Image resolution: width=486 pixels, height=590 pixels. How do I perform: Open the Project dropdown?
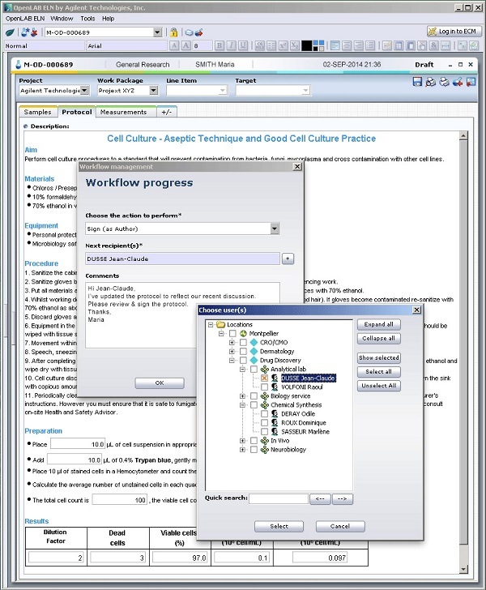tap(84, 90)
